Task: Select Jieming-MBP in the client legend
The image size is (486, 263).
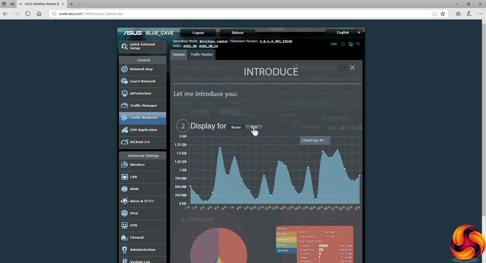Action: coord(286,240)
